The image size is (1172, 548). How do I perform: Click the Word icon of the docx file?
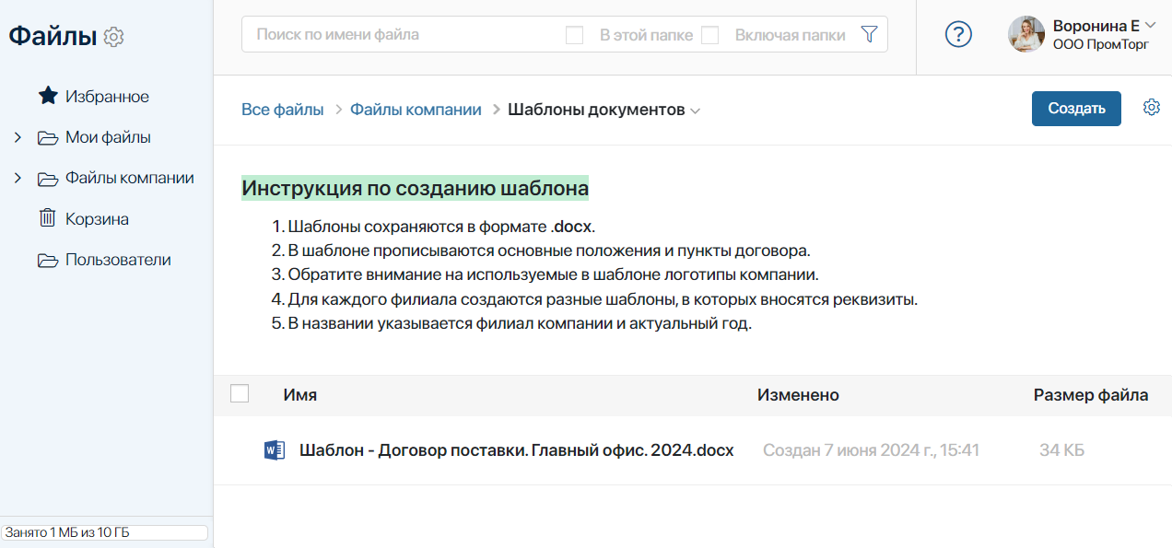coord(275,450)
